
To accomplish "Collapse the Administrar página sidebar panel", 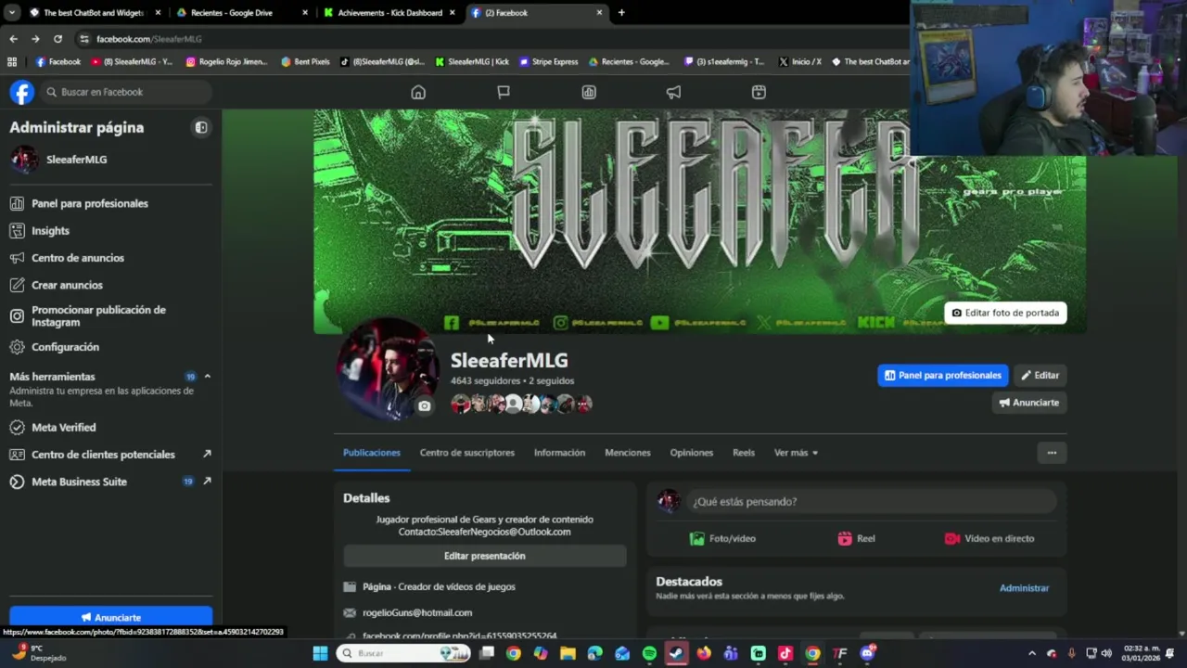I will pyautogui.click(x=201, y=127).
